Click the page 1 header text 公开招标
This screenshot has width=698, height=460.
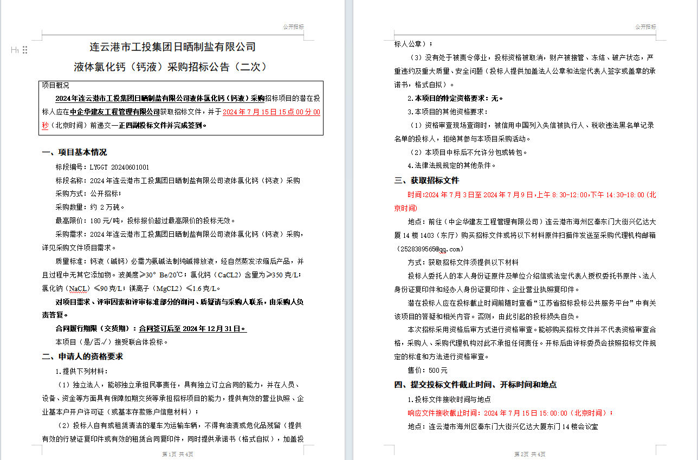point(293,27)
